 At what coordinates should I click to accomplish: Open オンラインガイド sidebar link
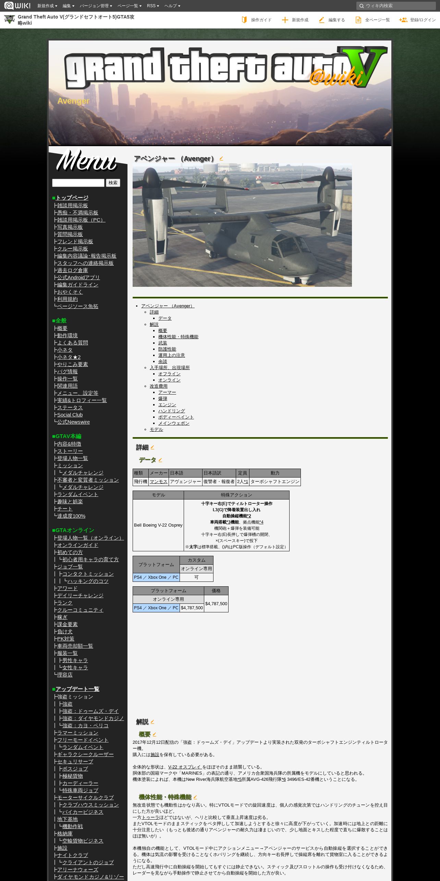coord(78,545)
